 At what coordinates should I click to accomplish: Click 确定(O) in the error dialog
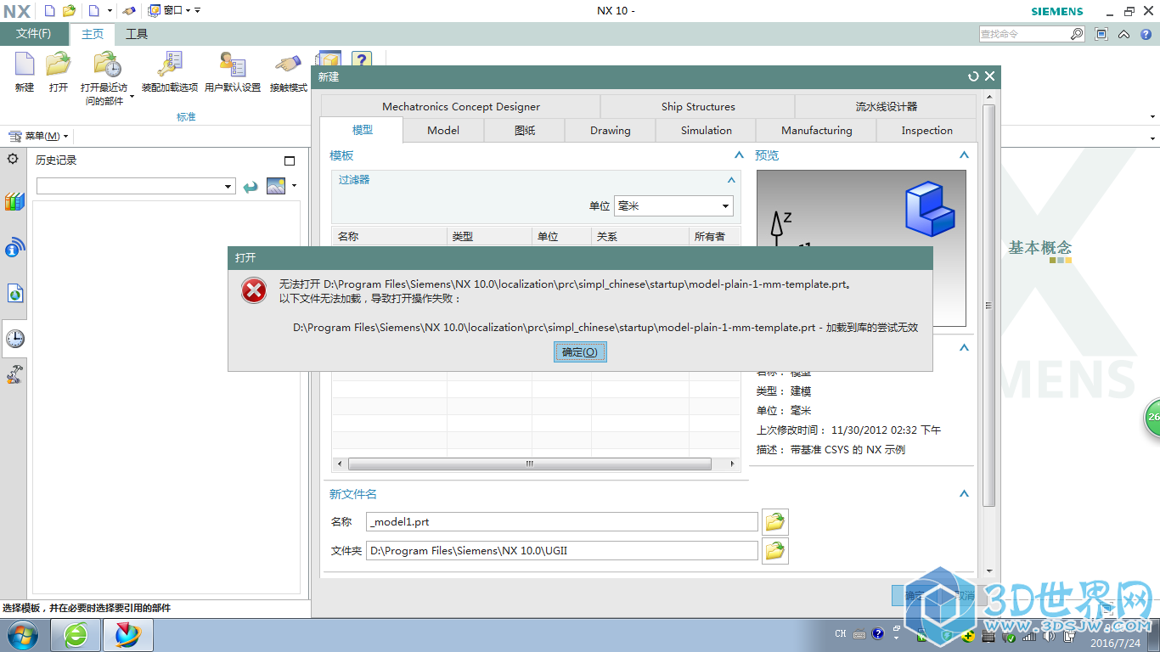coord(580,351)
